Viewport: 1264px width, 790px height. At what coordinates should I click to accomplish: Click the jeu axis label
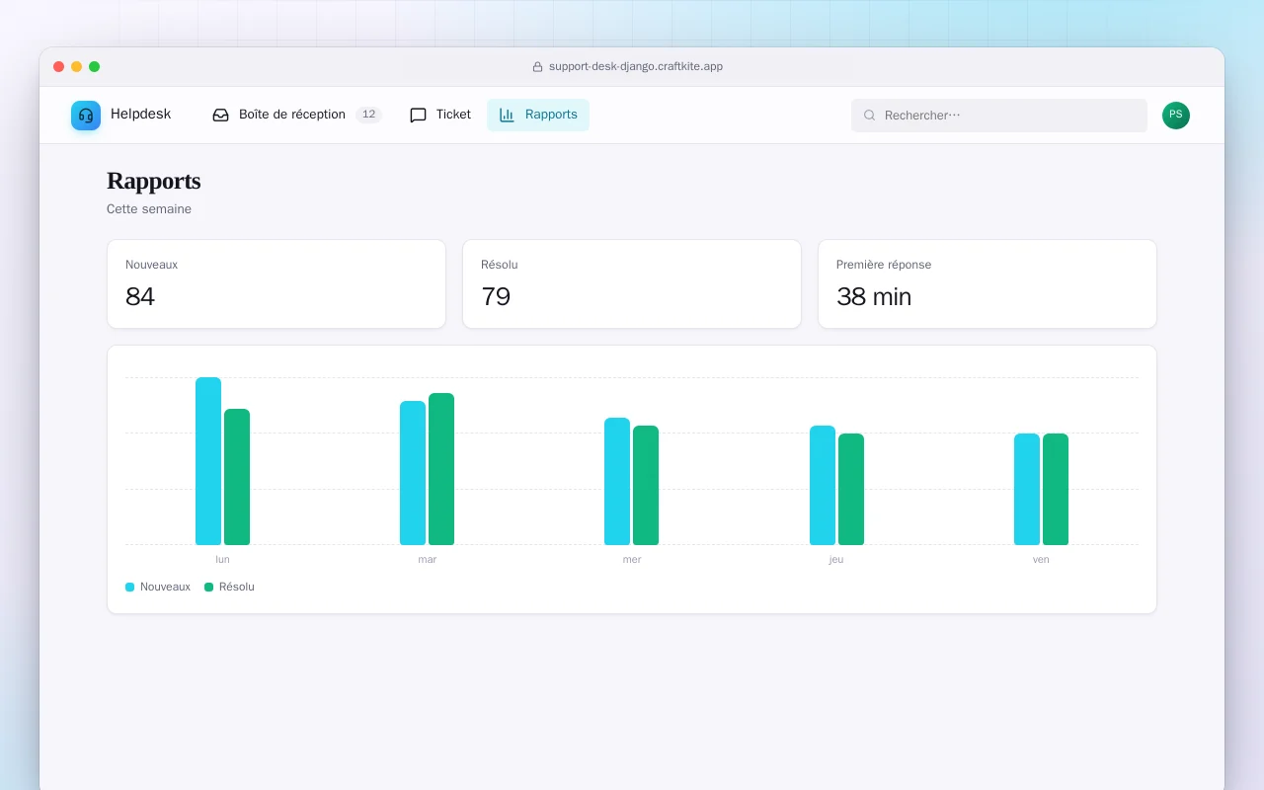836,560
